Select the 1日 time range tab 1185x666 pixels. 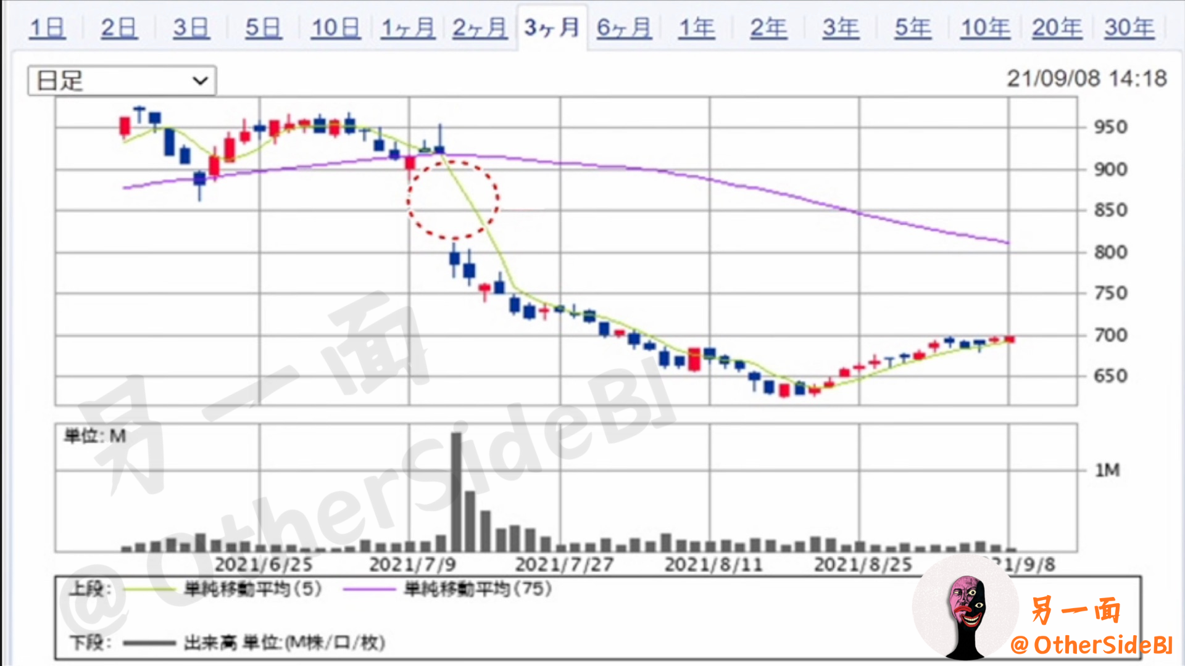click(47, 28)
